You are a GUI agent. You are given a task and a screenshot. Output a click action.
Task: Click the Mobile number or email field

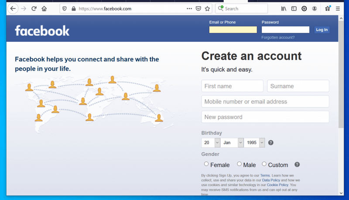pos(265,102)
